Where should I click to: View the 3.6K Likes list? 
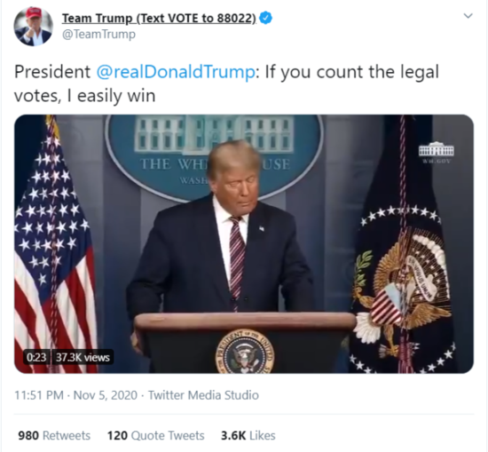pos(248,435)
